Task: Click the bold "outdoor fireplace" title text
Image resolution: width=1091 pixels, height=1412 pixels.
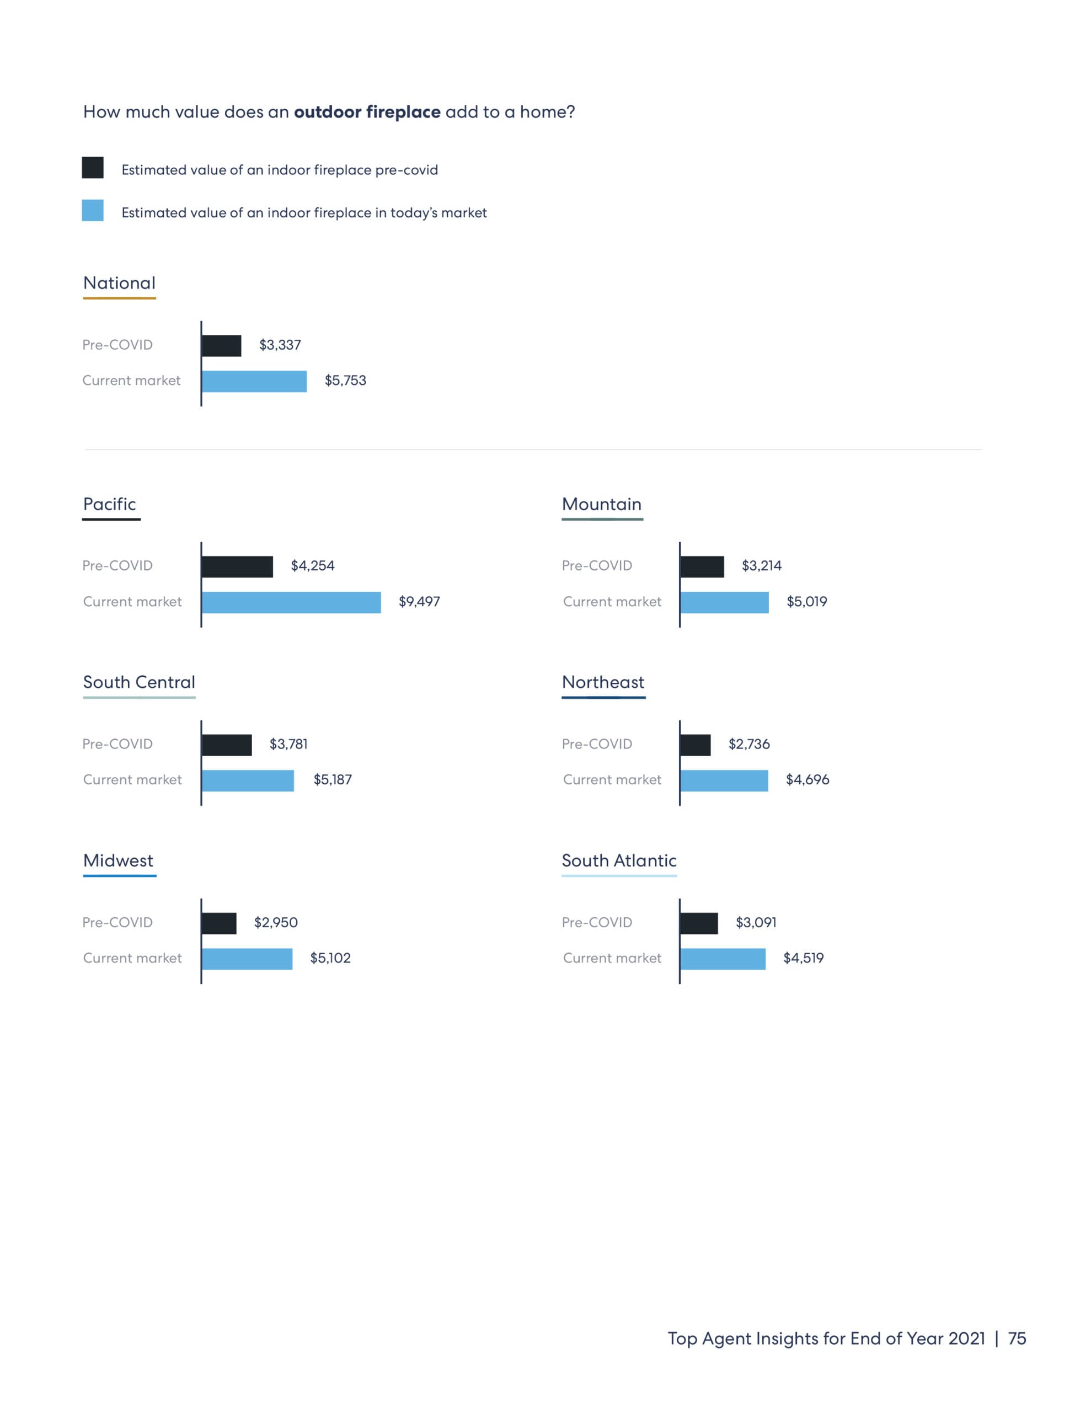Action: coord(367,112)
